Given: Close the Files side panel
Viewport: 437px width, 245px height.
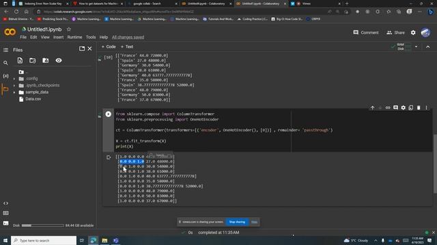Looking at the screenshot, I should tap(89, 48).
